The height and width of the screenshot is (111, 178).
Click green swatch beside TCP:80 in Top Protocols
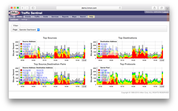pos(99,78)
